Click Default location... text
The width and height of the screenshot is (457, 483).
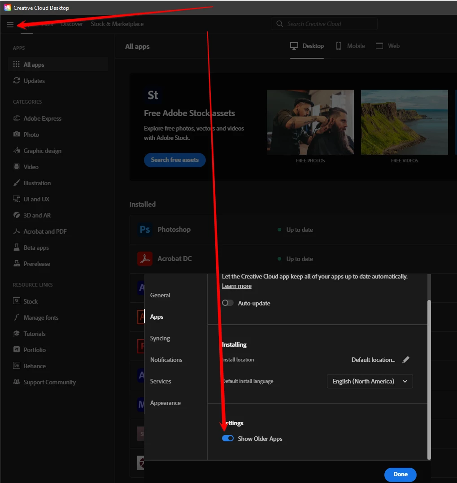click(374, 360)
